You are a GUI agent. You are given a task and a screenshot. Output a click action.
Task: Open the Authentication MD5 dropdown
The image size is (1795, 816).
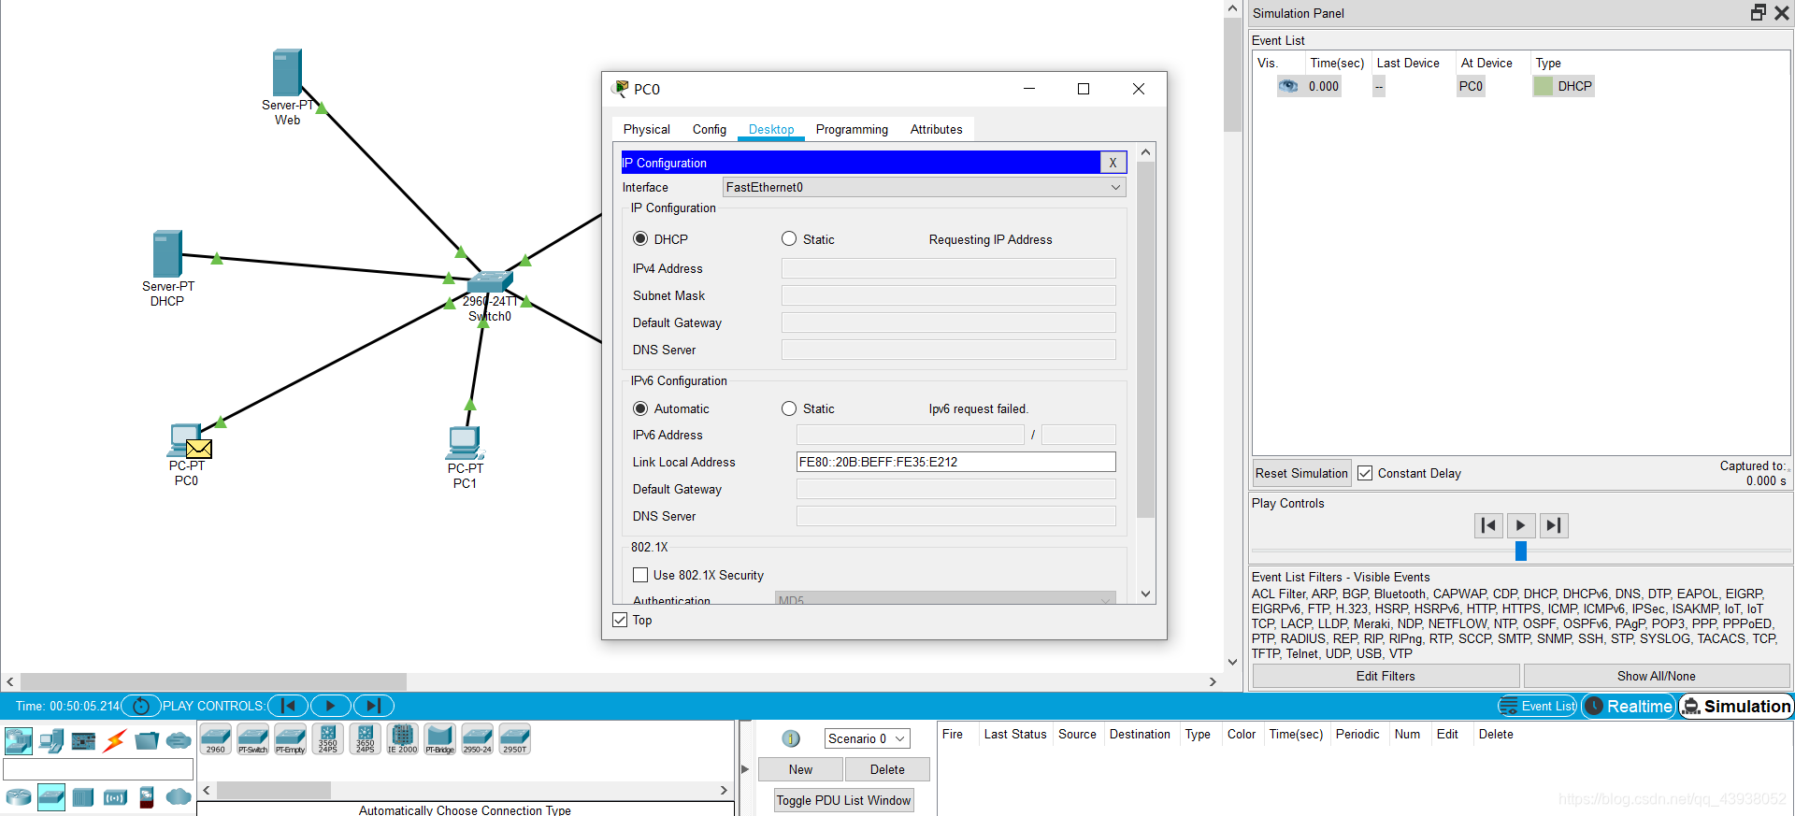tap(945, 599)
